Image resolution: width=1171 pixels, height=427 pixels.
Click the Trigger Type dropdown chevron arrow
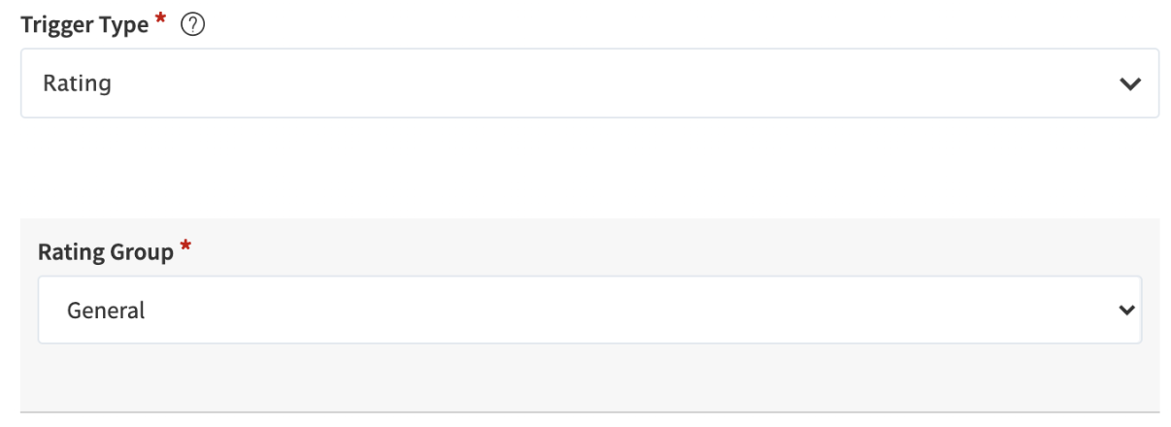pos(1129,84)
